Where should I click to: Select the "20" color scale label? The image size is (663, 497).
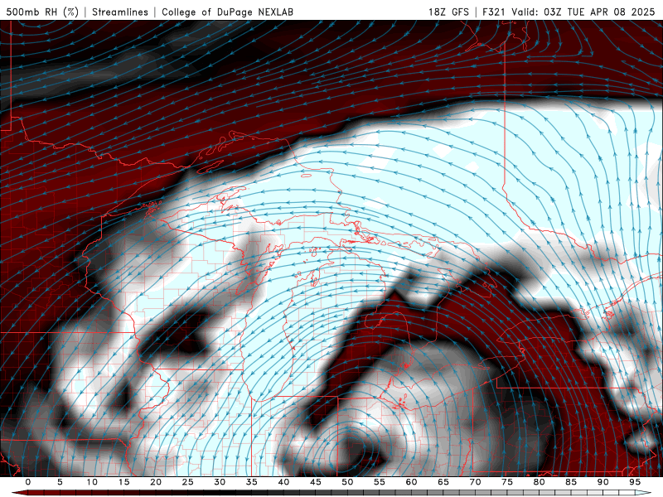coord(156,482)
